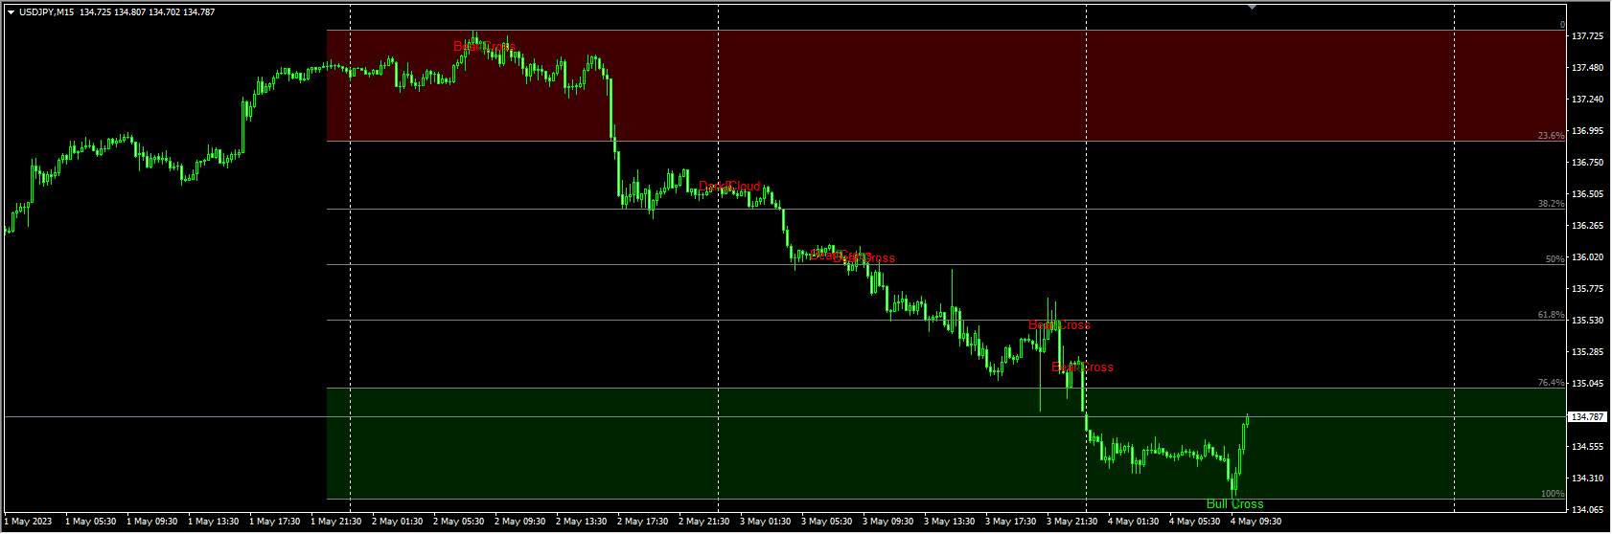Select the Dark Cloud pattern label
1612x534 pixels.
pyautogui.click(x=729, y=187)
